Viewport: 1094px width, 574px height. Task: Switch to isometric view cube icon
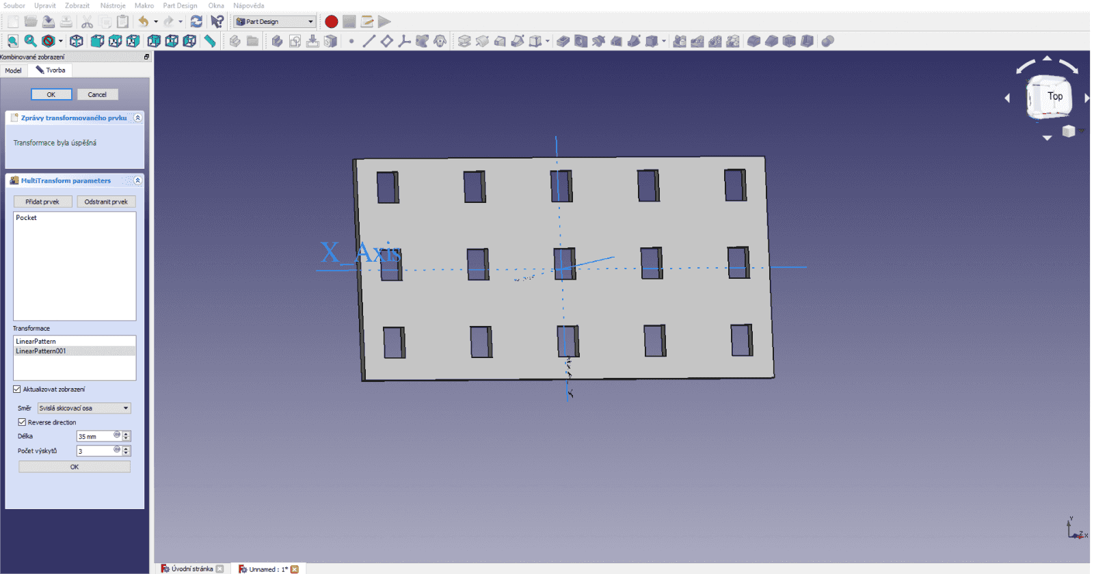pyautogui.click(x=77, y=41)
